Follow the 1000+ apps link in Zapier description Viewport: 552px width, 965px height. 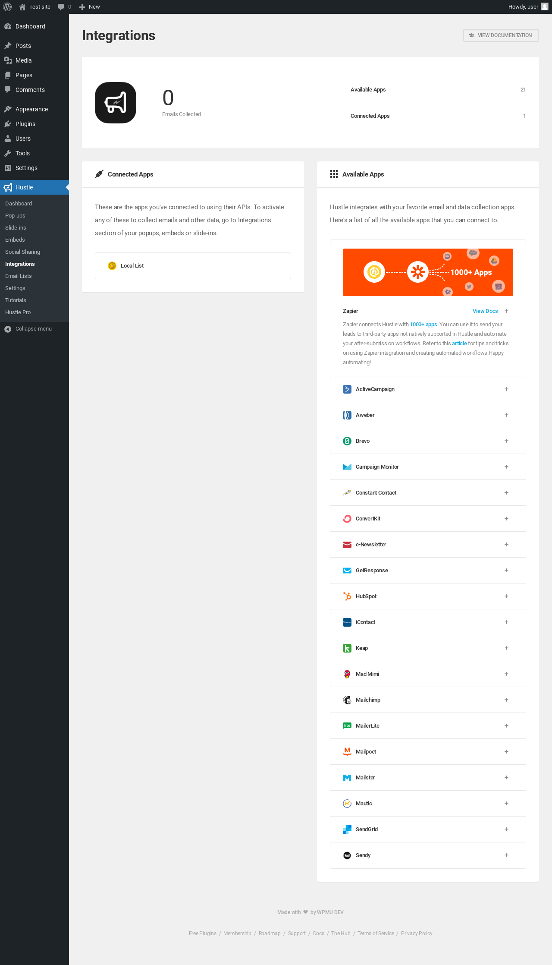pos(423,325)
